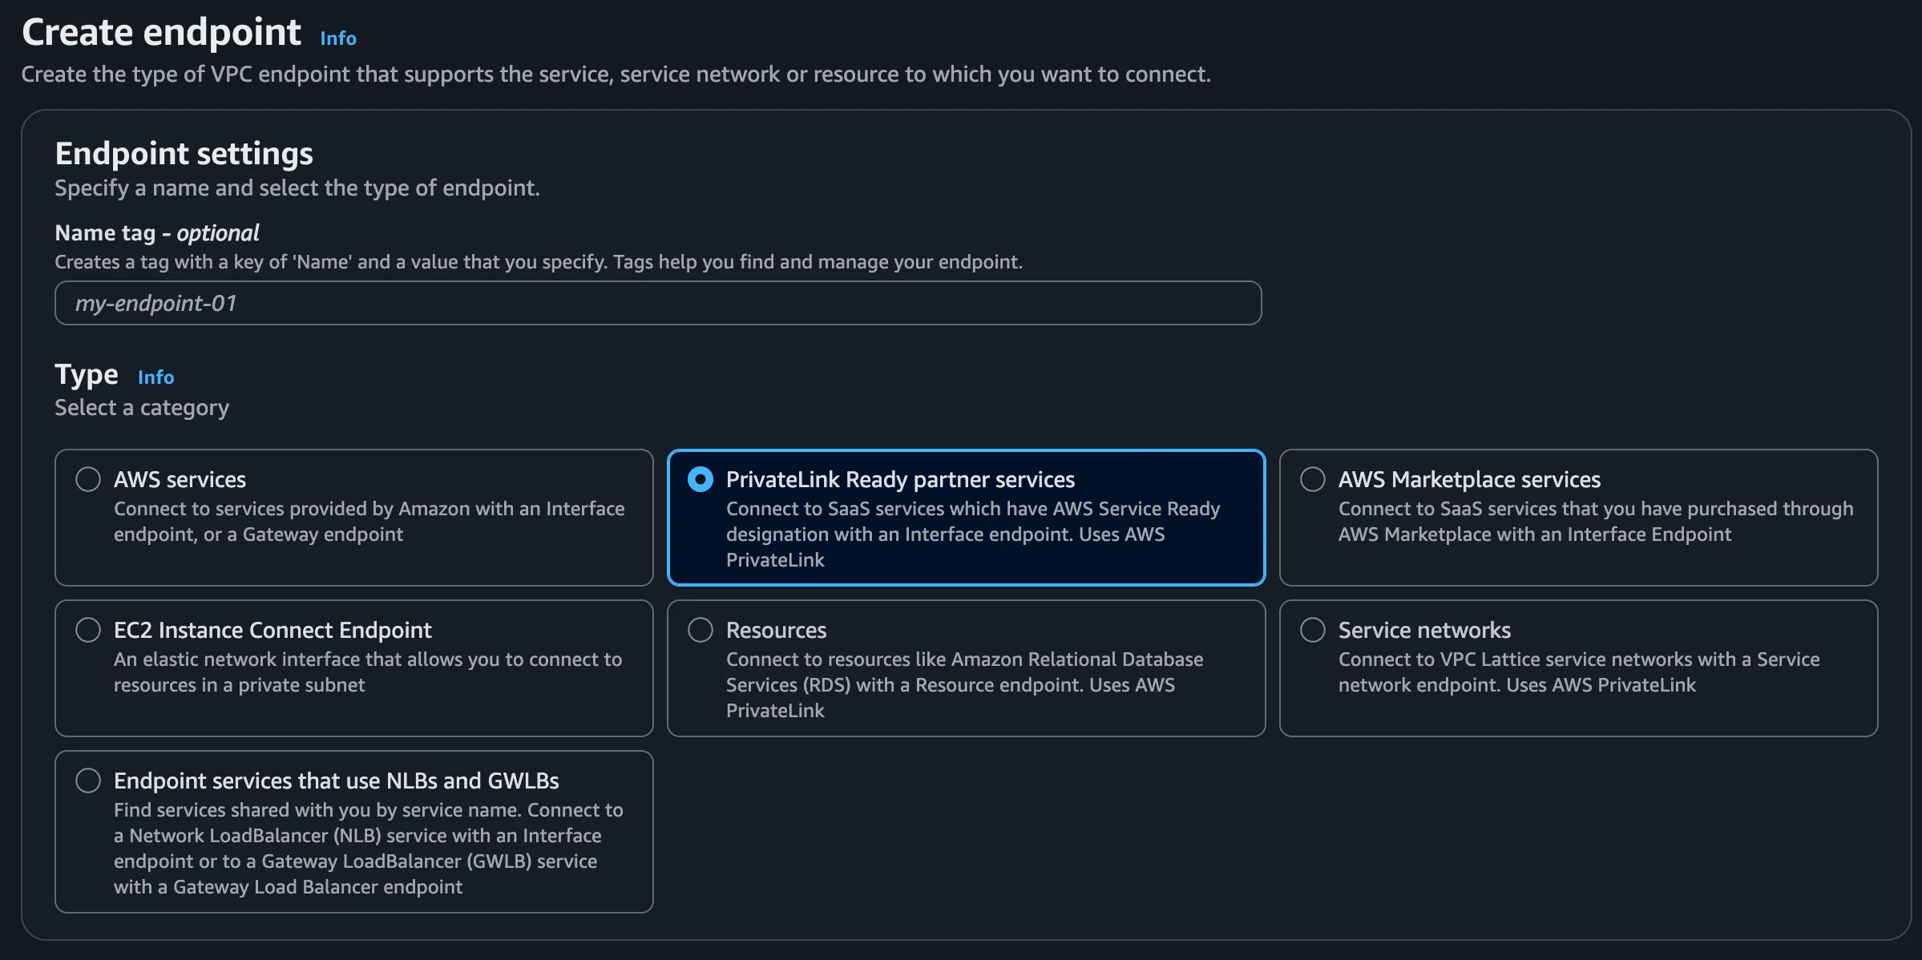Screen dimensions: 1922x960
Task: Select the AWS services radio button
Action: click(x=88, y=479)
